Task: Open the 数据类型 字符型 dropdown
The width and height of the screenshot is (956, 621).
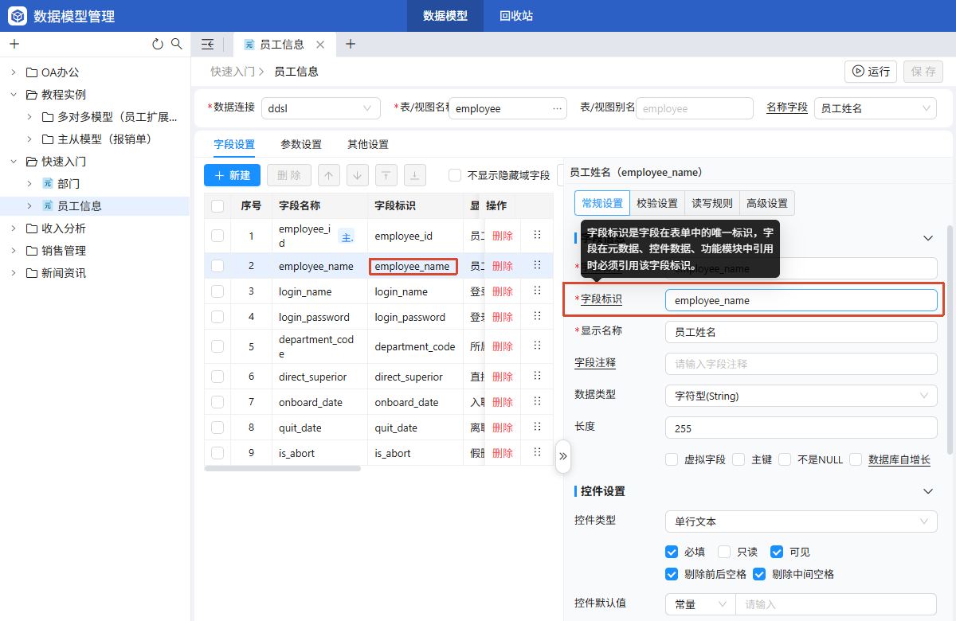Action: coord(801,396)
